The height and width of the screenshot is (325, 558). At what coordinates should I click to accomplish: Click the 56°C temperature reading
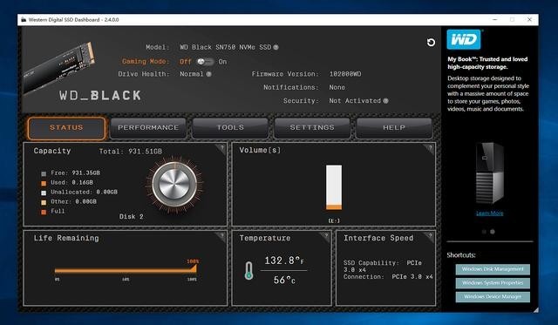[284, 281]
